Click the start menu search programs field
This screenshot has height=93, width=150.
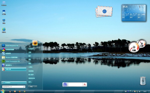pyautogui.click(x=14, y=87)
